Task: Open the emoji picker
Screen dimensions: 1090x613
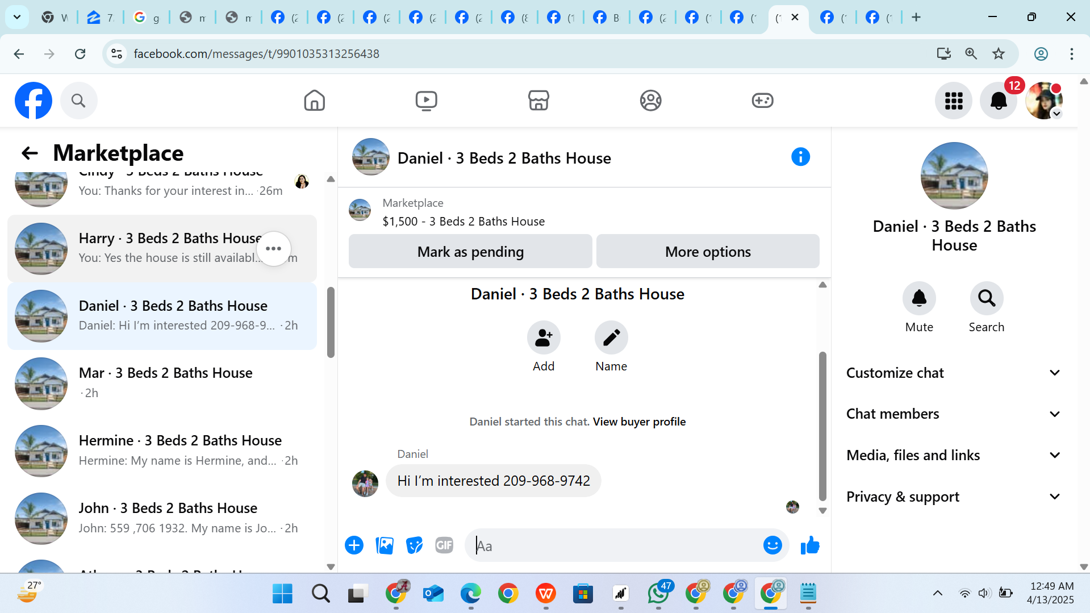Action: 772,545
